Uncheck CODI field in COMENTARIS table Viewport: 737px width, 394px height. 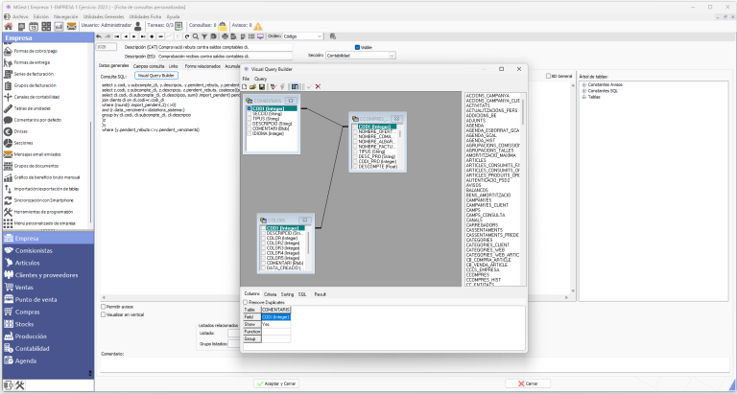[x=250, y=108]
